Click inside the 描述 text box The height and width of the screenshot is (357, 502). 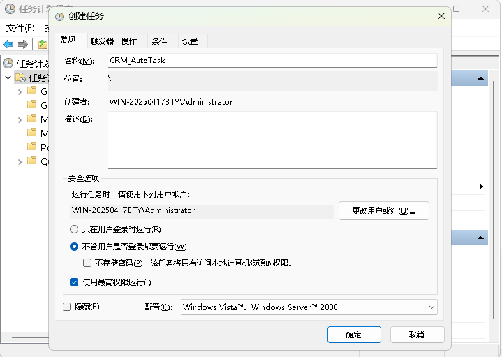pyautogui.click(x=272, y=140)
